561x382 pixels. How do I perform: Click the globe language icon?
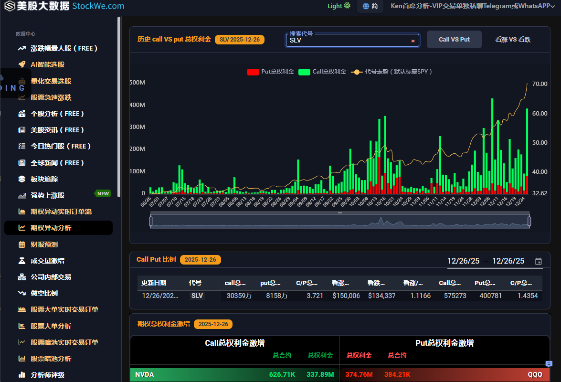pos(366,6)
